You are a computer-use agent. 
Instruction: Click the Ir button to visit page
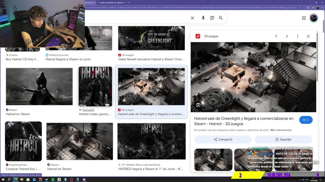[x=306, y=120]
